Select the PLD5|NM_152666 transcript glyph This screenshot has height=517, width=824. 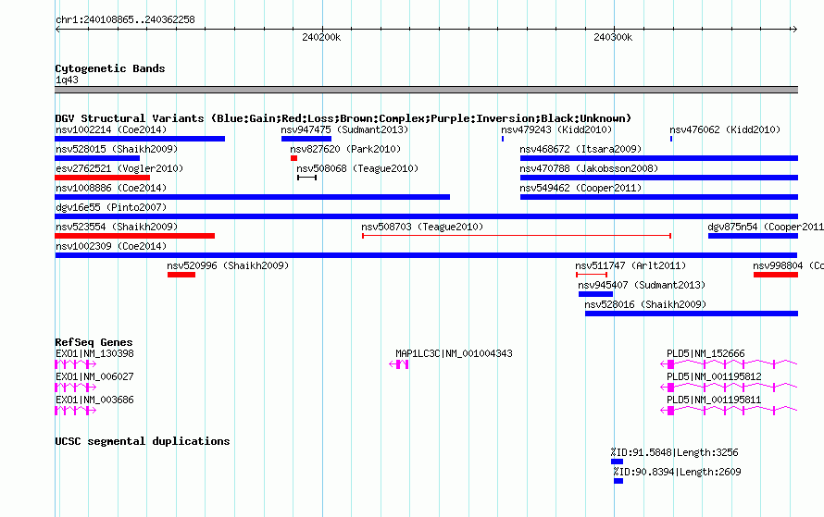[x=729, y=364]
